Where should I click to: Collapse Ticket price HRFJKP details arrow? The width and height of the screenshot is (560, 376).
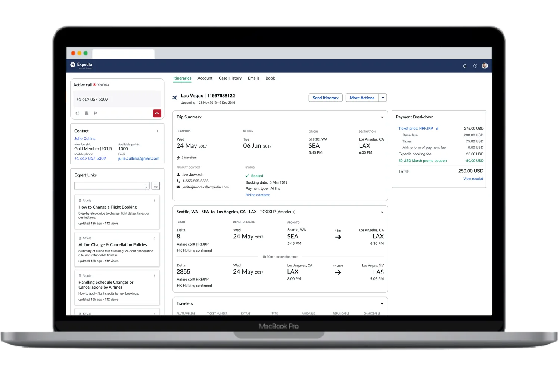coord(437,129)
